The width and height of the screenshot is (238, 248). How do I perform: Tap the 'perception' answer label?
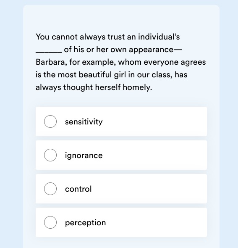tap(86, 223)
